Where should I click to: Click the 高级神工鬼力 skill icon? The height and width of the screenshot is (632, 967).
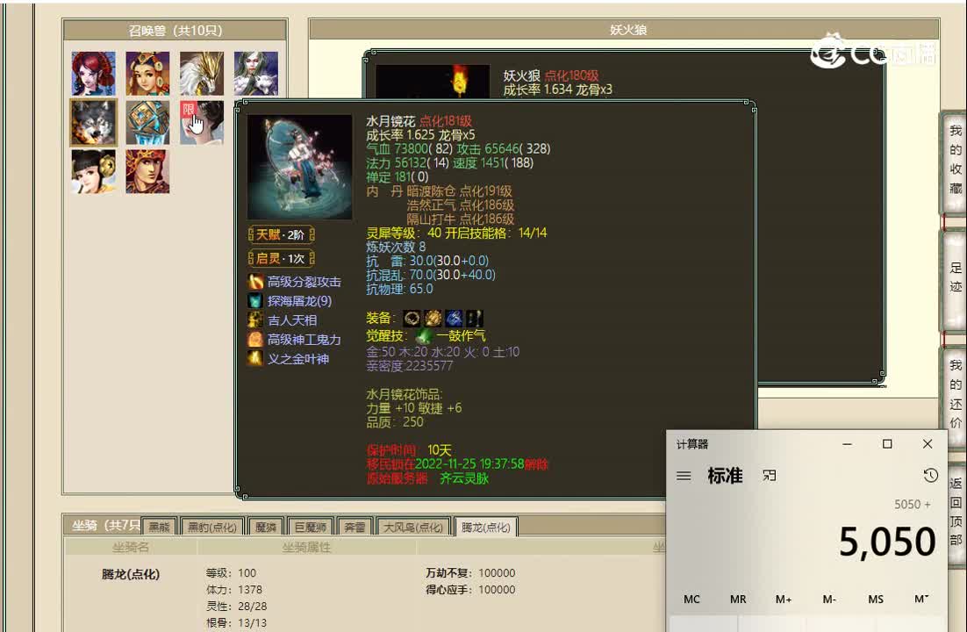(255, 339)
